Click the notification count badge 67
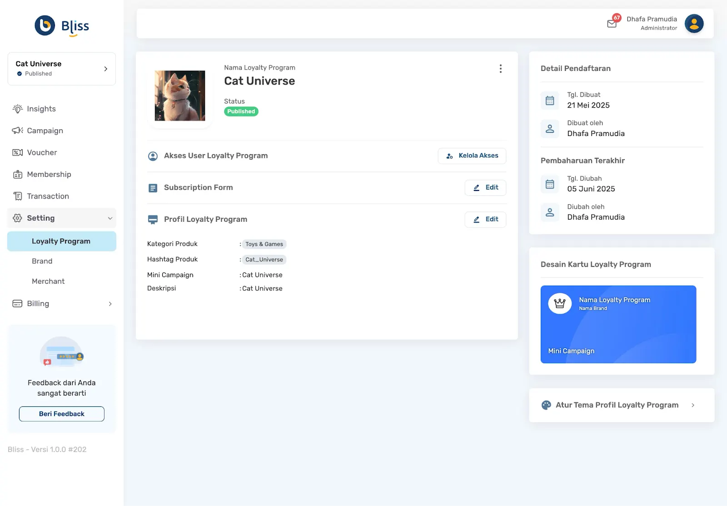This screenshot has height=506, width=727. [617, 18]
